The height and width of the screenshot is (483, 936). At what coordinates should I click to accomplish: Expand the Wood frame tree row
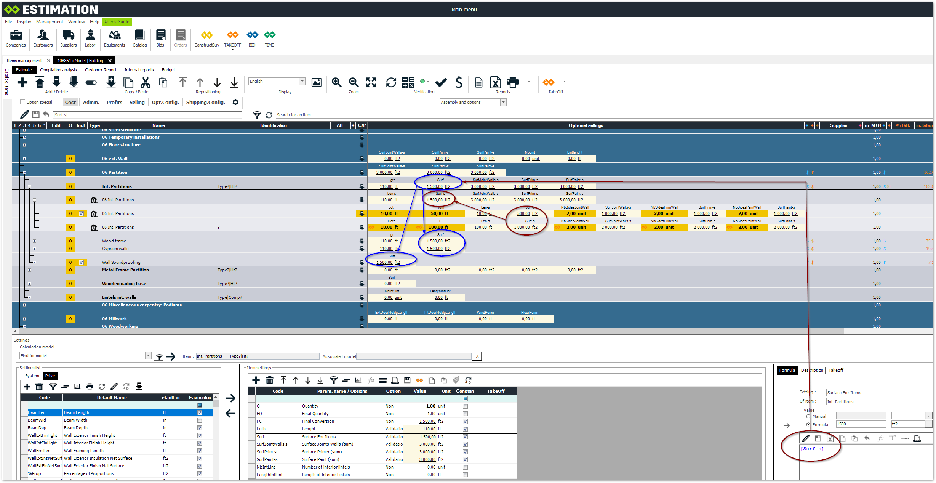tap(34, 241)
